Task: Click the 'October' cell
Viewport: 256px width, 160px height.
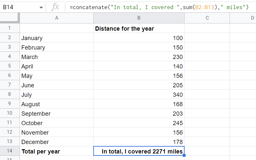Action: pyautogui.click(x=57, y=123)
